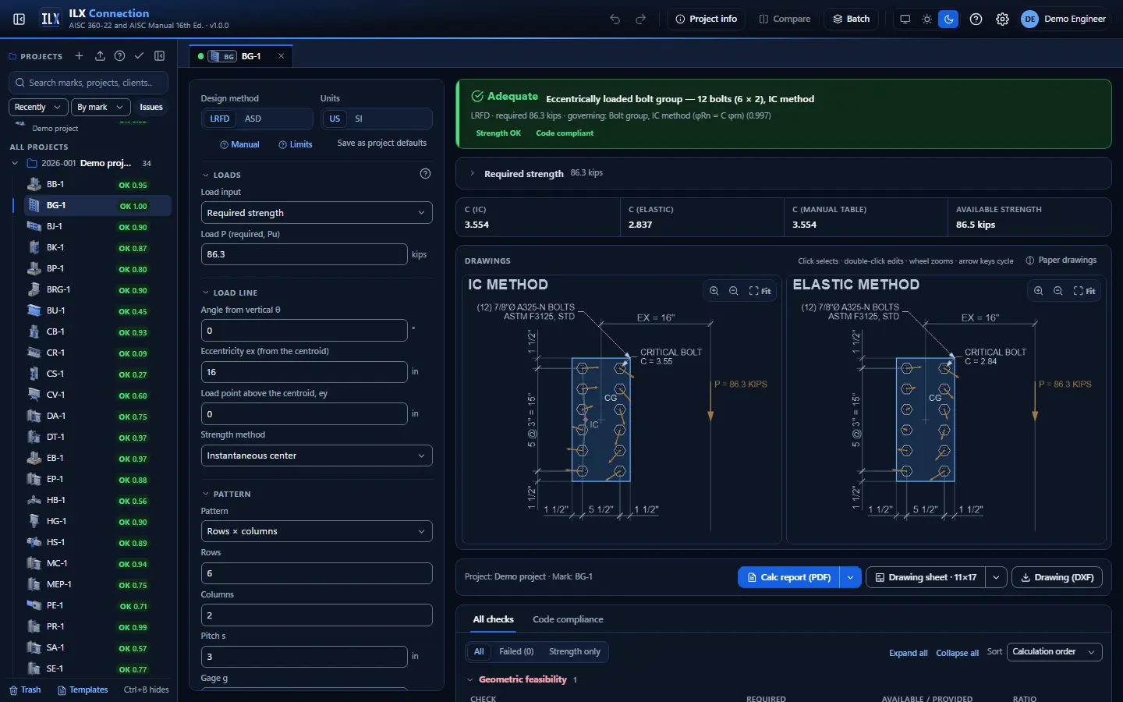This screenshot has height=702, width=1123.
Task: Select the All checks tab
Action: 493,619
